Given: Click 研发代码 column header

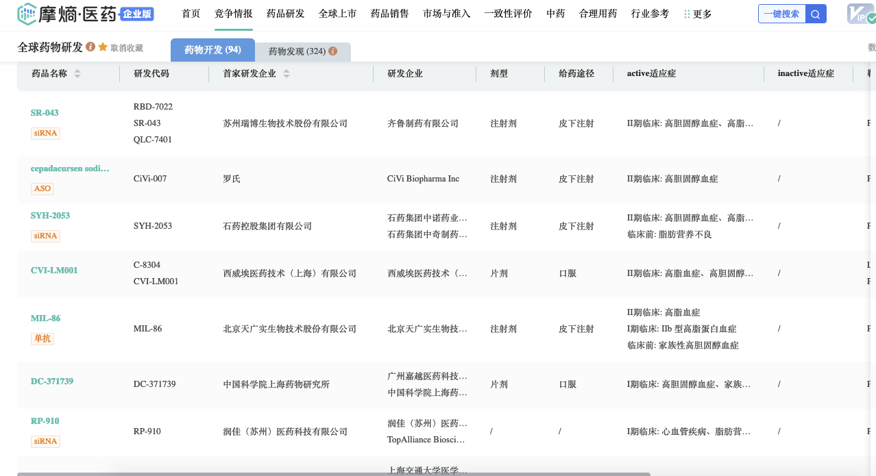Looking at the screenshot, I should click(151, 73).
